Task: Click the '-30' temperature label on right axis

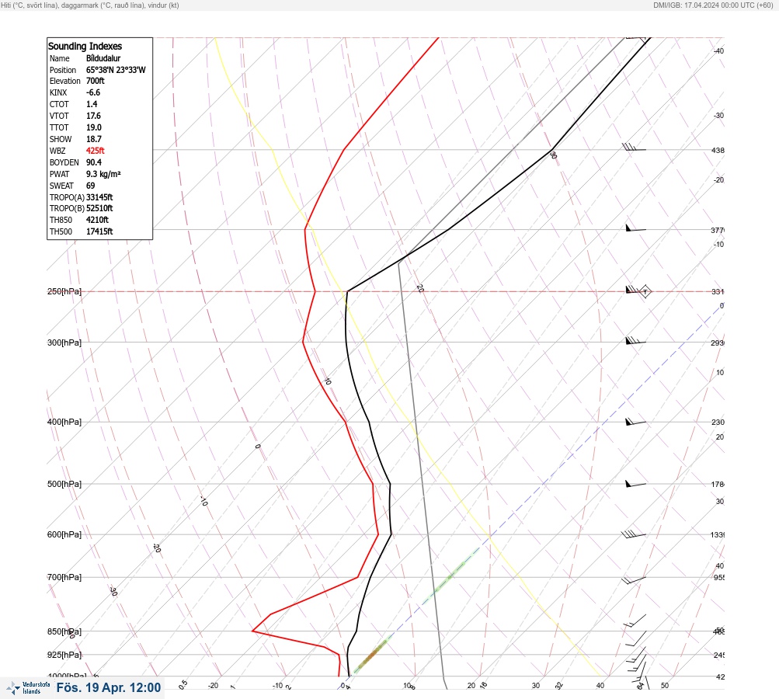Action: click(718, 115)
